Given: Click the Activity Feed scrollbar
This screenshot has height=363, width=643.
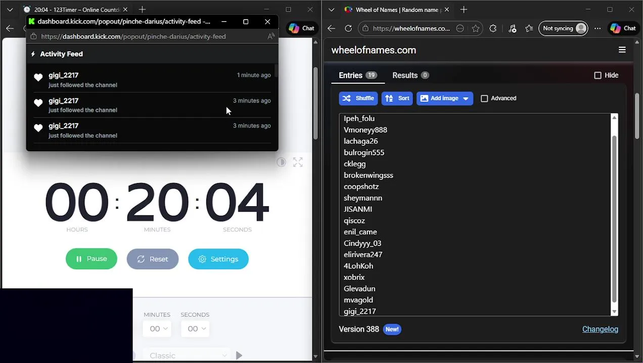Looking at the screenshot, I should tap(276, 71).
